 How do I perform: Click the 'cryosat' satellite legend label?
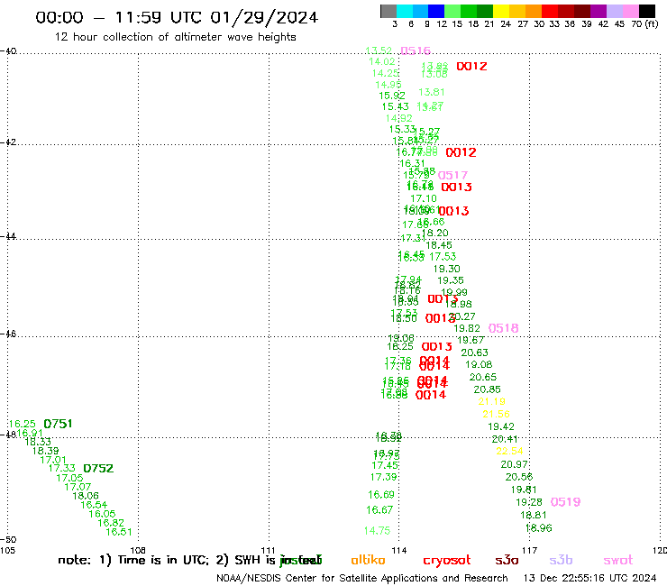tap(447, 561)
